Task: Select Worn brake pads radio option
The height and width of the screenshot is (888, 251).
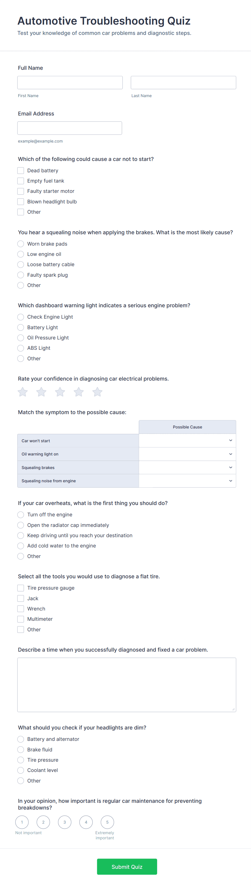Action: (21, 244)
